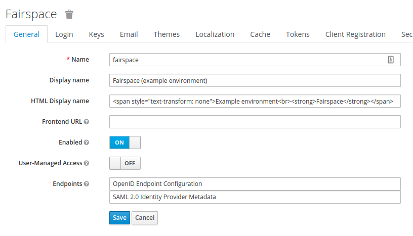
Task: Turn on User-Managed Access switch
Action: tap(125, 163)
